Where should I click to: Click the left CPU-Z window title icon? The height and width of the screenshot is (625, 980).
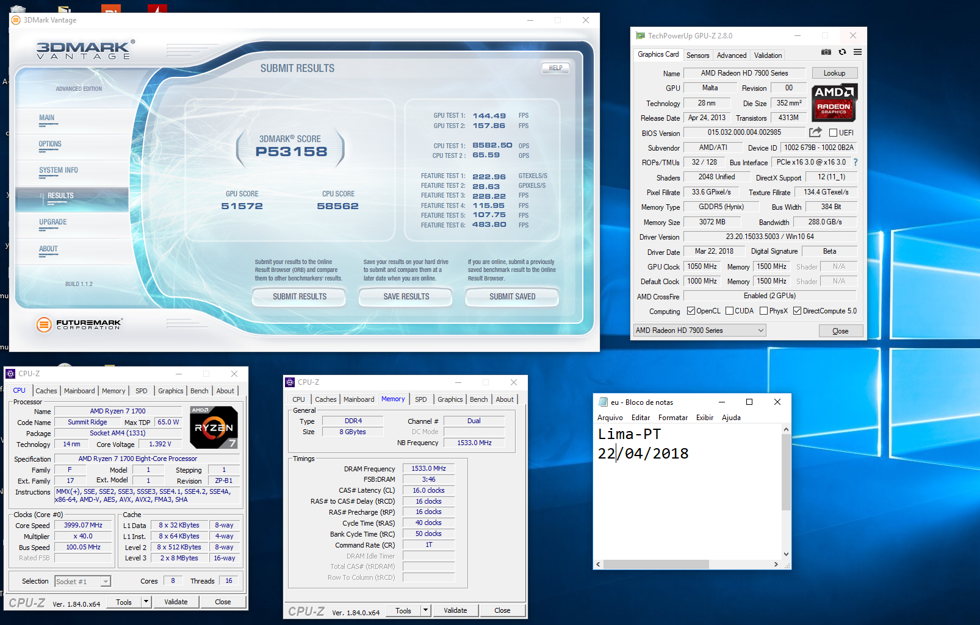tap(10, 374)
